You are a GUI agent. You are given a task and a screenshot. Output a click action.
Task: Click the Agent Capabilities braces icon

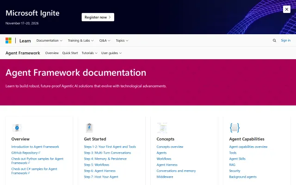(x=234, y=128)
